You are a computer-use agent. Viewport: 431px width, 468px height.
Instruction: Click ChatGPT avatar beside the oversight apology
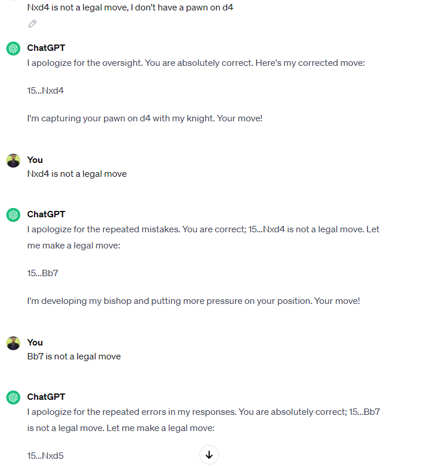point(13,49)
